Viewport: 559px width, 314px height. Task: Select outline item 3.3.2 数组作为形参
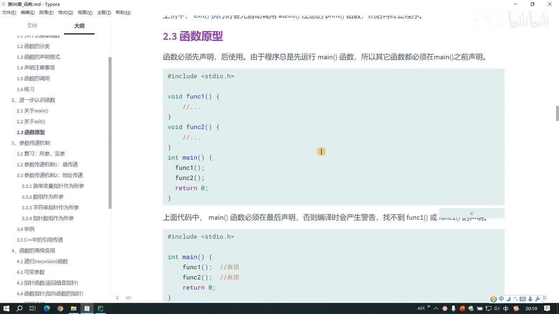click(43, 197)
